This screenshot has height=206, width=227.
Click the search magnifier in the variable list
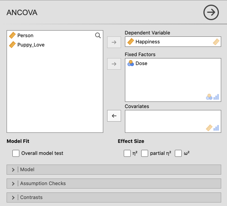[x=98, y=35]
